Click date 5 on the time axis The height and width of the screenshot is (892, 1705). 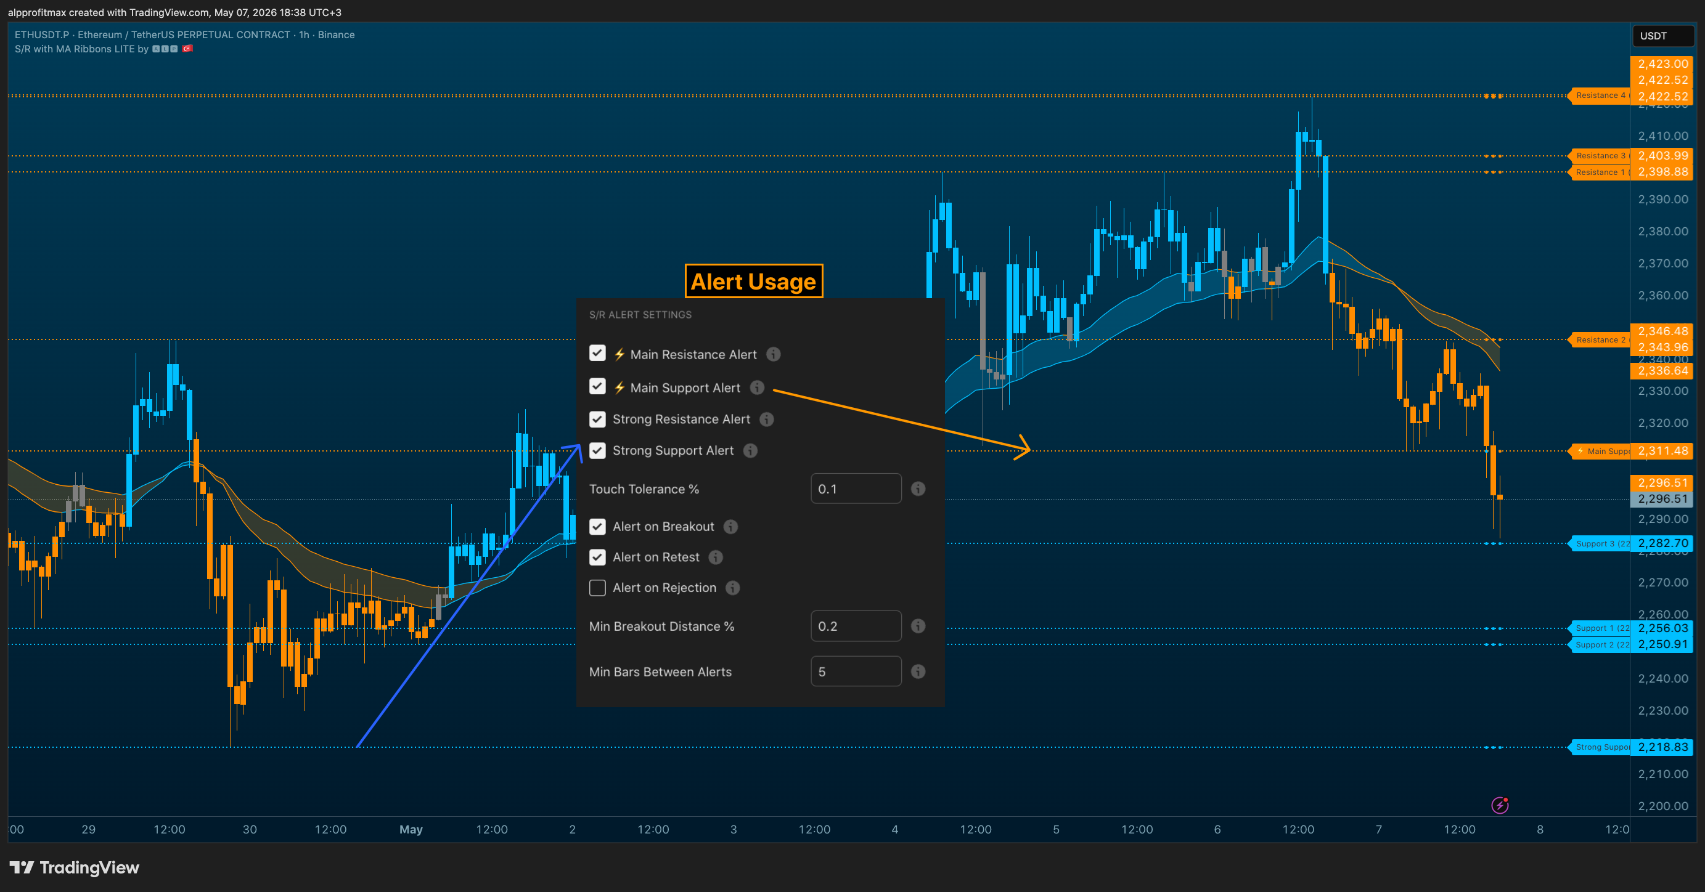click(1057, 829)
